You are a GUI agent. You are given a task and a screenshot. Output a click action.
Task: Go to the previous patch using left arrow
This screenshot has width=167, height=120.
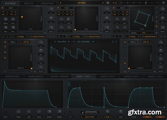click(60, 3)
